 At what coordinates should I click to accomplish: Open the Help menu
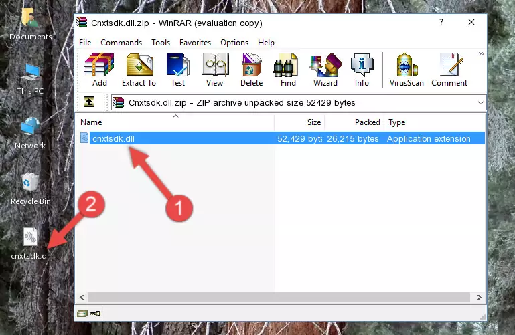tap(266, 43)
